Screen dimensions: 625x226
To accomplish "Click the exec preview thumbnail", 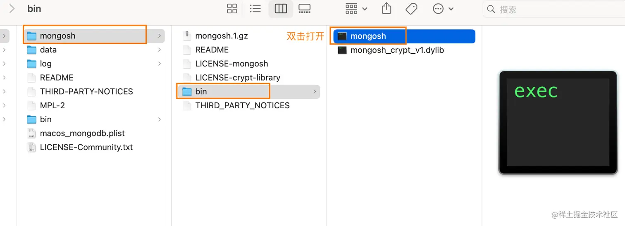I will point(558,122).
